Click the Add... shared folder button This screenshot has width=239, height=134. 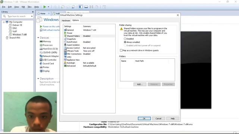pyautogui.click(x=140, y=84)
